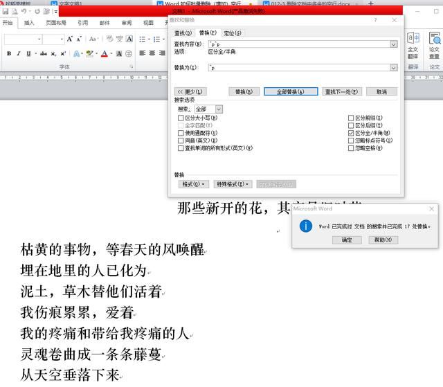Click the Numbering list icon
443x387 pixels.
coord(157,39)
